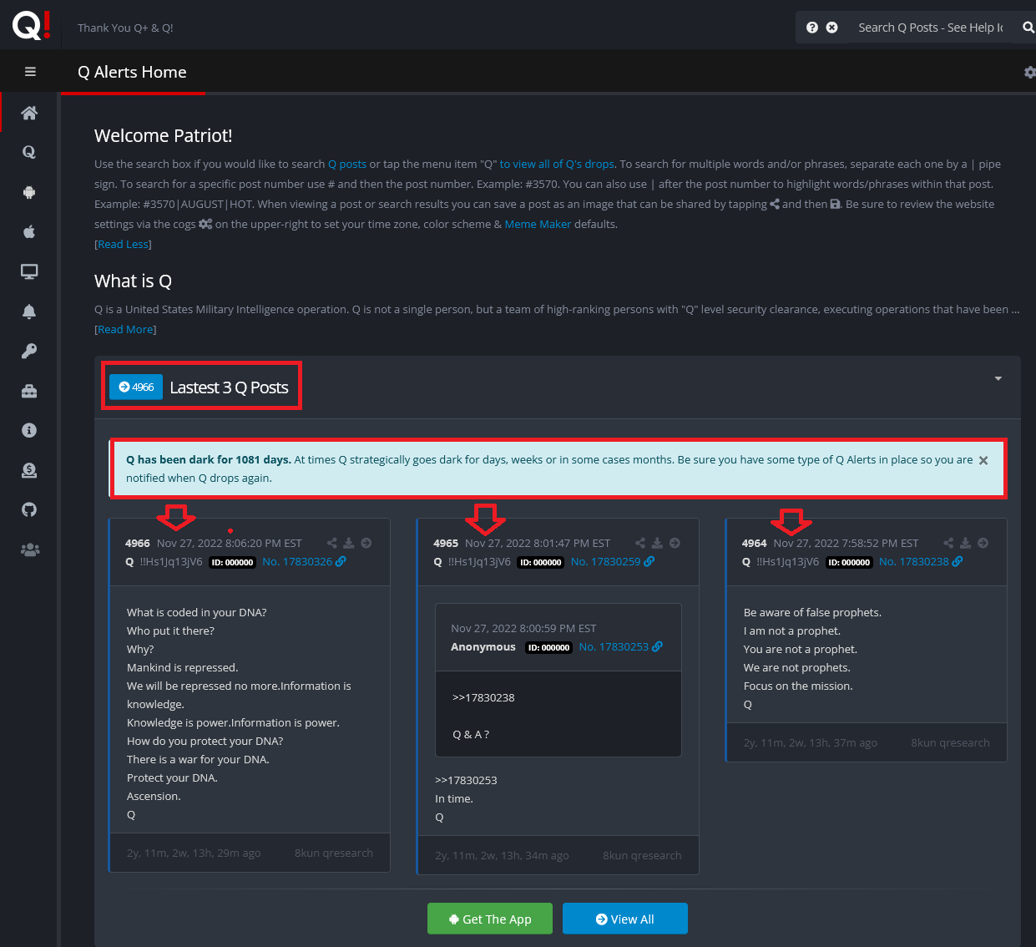
Task: Collapse welcome text with 'Read Less'
Action: (123, 245)
